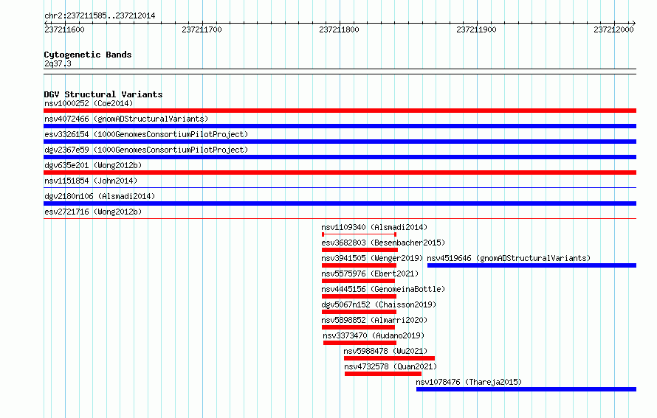
Task: Click the 237211600 ruler position
Action: pyautogui.click(x=64, y=29)
